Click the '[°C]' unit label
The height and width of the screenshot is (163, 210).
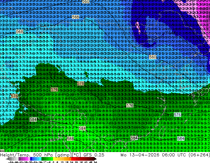point(77,155)
